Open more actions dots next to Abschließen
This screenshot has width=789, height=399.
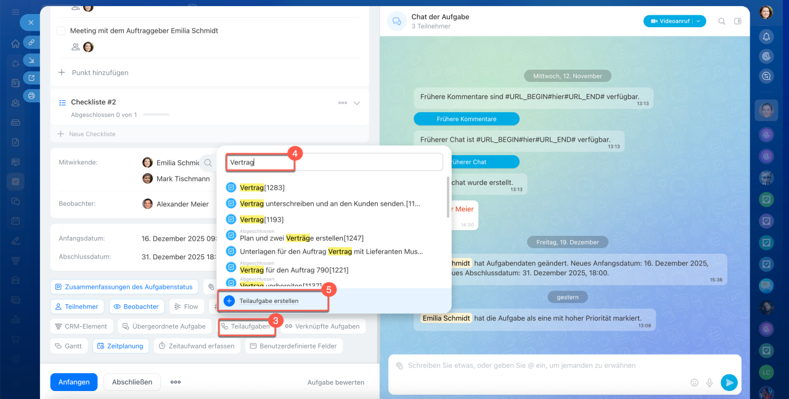(176, 382)
